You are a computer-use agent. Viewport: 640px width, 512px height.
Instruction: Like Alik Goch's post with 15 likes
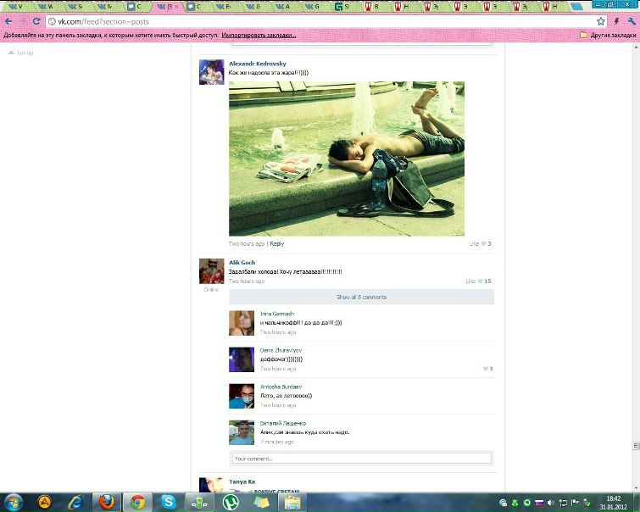tap(478, 281)
